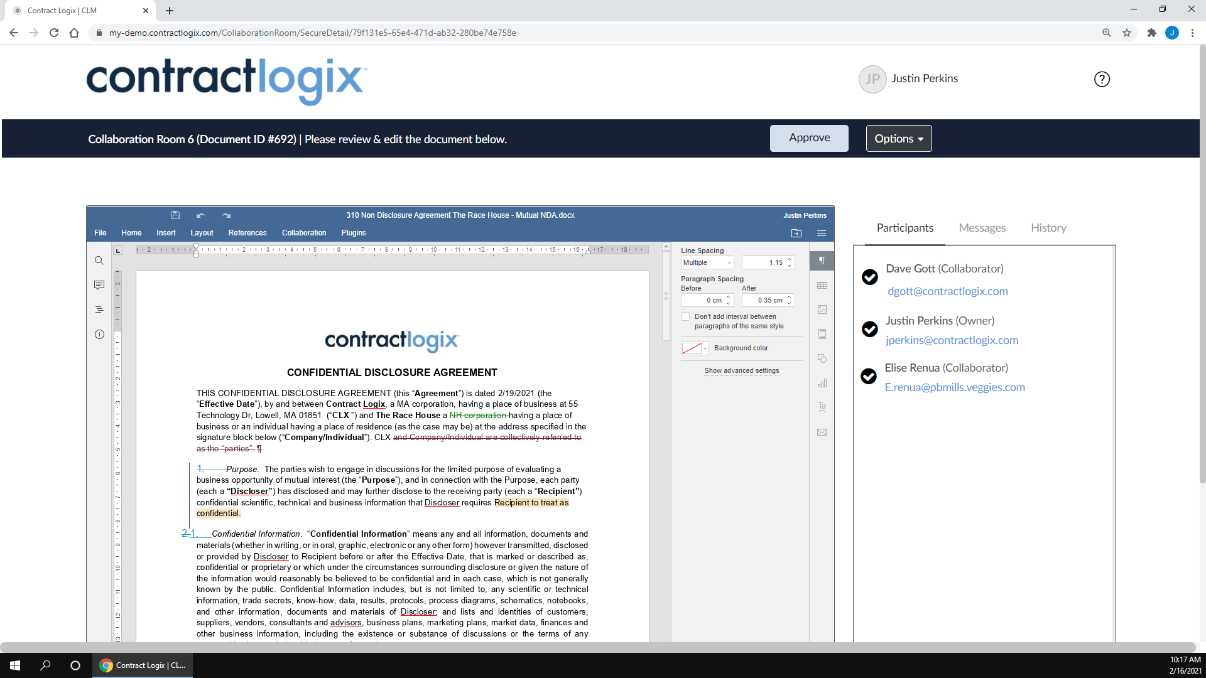Open shape settings icon in right sidebar
This screenshot has height=678, width=1206.
[822, 358]
